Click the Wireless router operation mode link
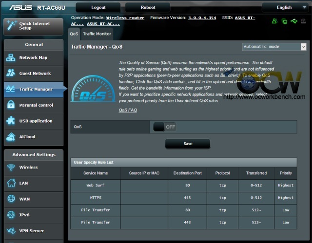 tap(125, 18)
